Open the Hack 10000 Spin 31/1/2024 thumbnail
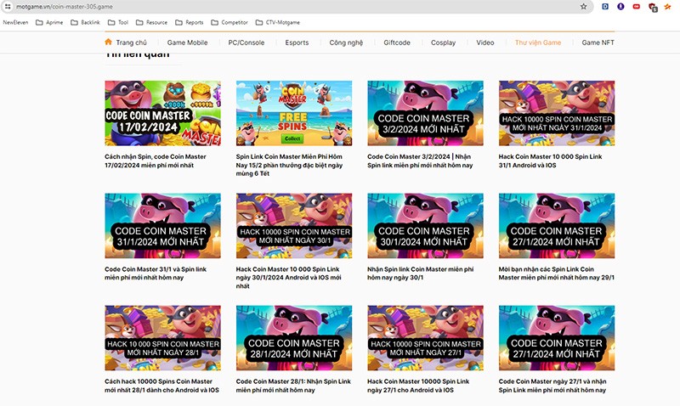Screen dimensions: 680x406 [x=557, y=113]
